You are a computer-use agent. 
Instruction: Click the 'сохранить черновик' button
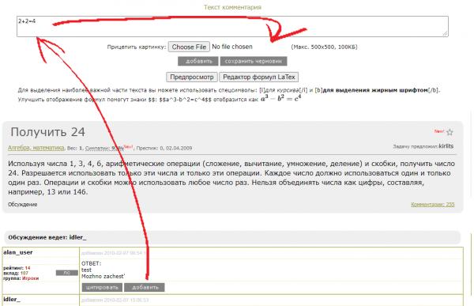[x=254, y=61]
